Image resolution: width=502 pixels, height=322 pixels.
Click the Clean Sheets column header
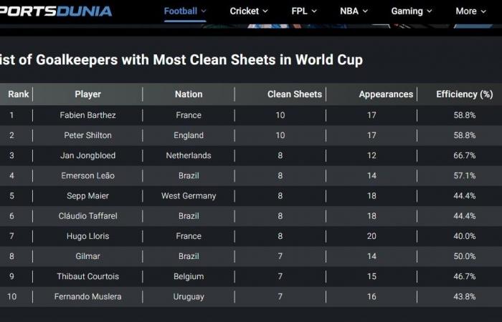click(295, 94)
